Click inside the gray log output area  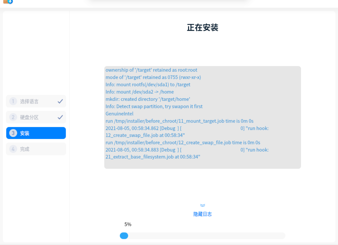[203, 117]
